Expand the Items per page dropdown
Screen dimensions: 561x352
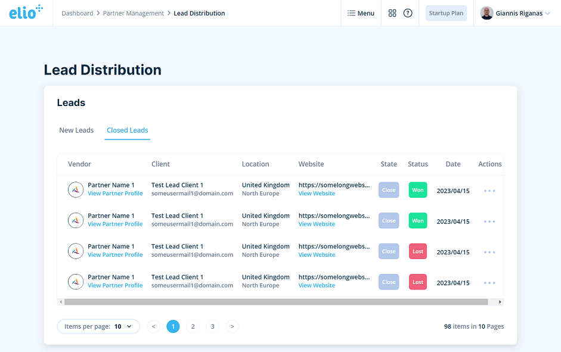tap(98, 326)
